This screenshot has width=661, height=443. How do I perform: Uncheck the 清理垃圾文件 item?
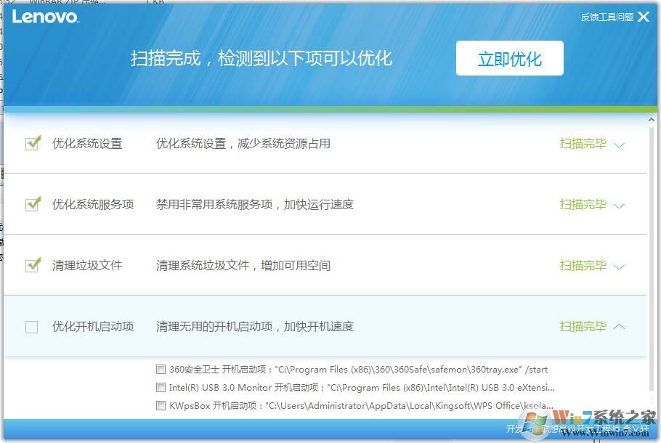coord(32,265)
